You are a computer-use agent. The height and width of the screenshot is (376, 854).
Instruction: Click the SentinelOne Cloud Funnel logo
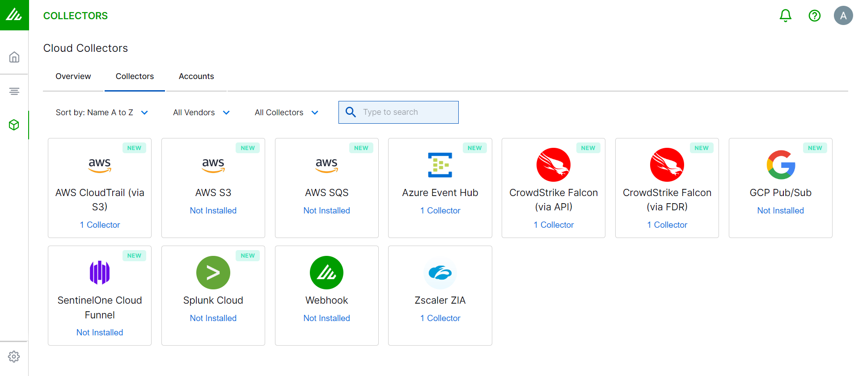[100, 272]
